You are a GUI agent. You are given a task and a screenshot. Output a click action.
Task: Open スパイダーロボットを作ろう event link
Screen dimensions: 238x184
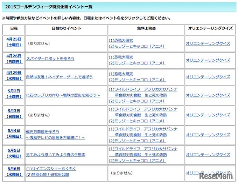tap(50, 59)
